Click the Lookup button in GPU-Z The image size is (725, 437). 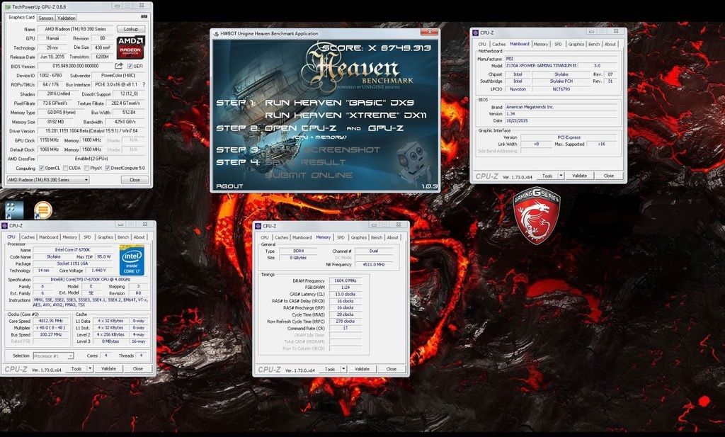click(x=131, y=28)
